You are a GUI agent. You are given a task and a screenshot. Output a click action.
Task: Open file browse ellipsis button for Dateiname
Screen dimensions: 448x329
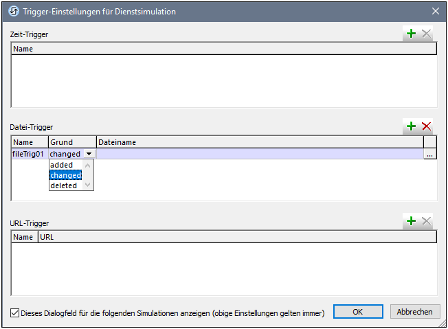(429, 155)
